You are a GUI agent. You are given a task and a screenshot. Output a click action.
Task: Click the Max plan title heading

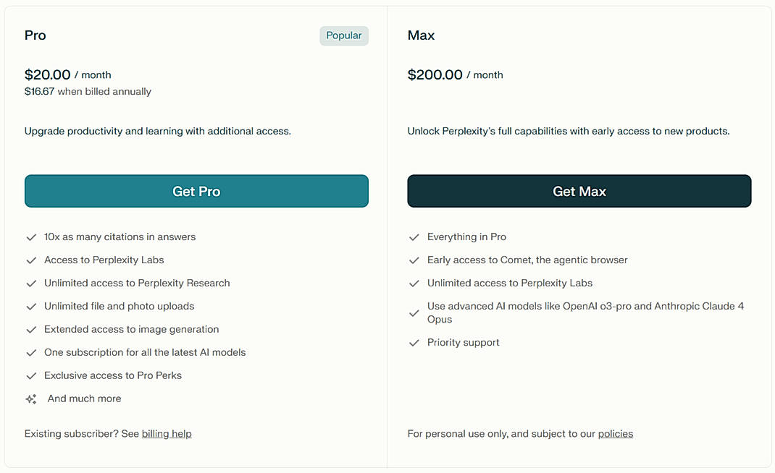point(421,35)
